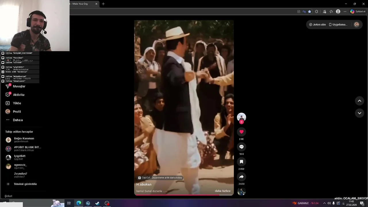
Task: Expand the description with daha fazlası
Action: click(x=223, y=191)
